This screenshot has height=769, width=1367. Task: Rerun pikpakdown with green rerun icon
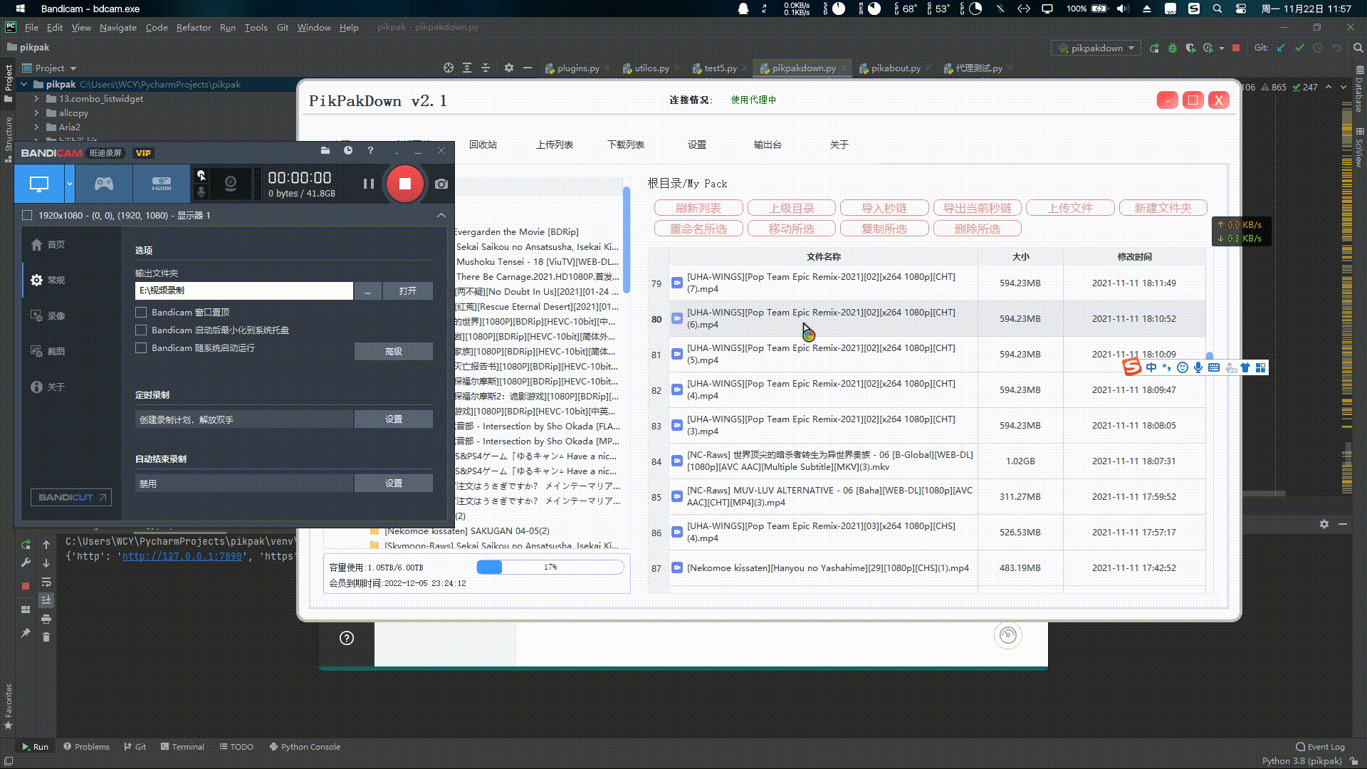point(1154,48)
